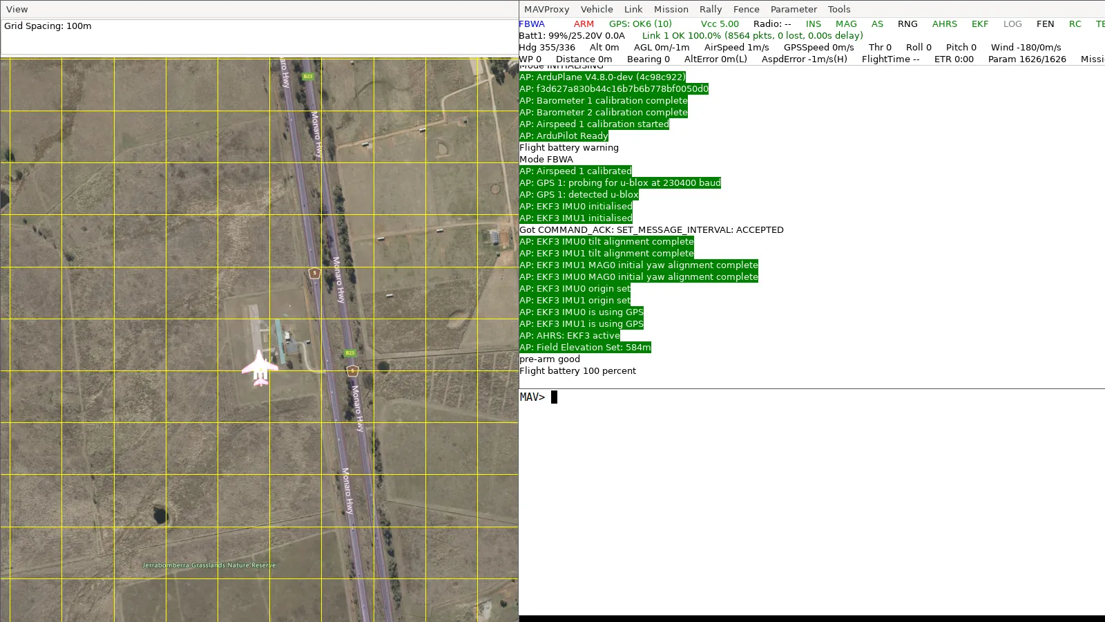Screen dimensions: 1105x622
Task: Click the upper B23 road shield on the map
Action: (x=308, y=77)
